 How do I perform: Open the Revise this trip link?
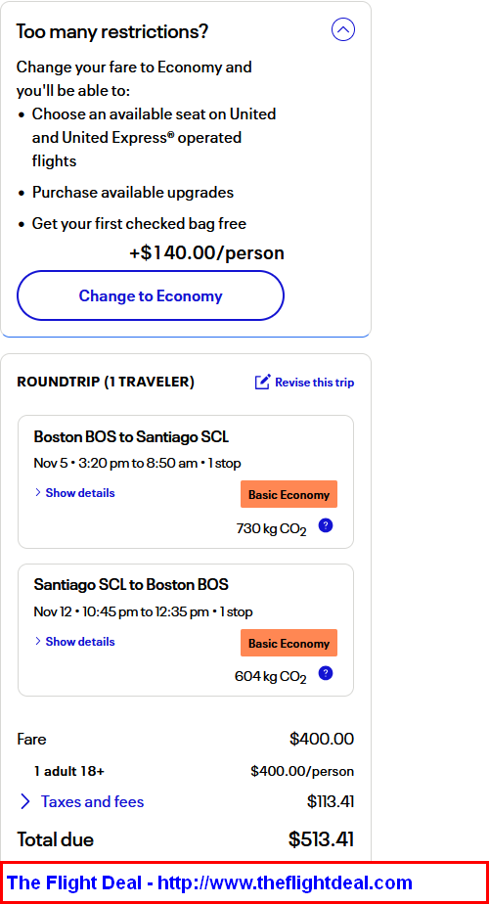point(314,383)
